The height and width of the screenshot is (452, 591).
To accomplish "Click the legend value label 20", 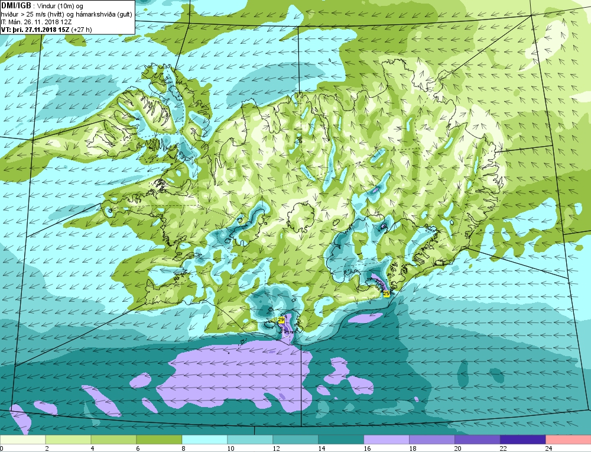I will point(458,448).
